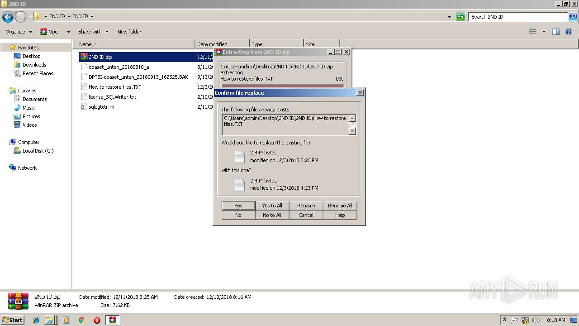
Task: Select the Music library
Action: tap(28, 108)
